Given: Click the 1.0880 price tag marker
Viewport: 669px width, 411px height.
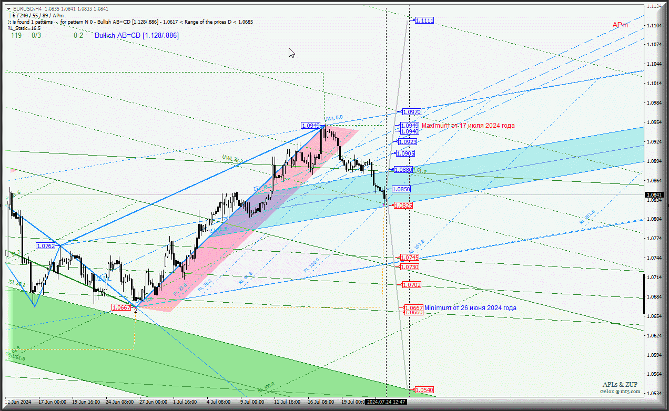Looking at the screenshot, I should [x=403, y=170].
